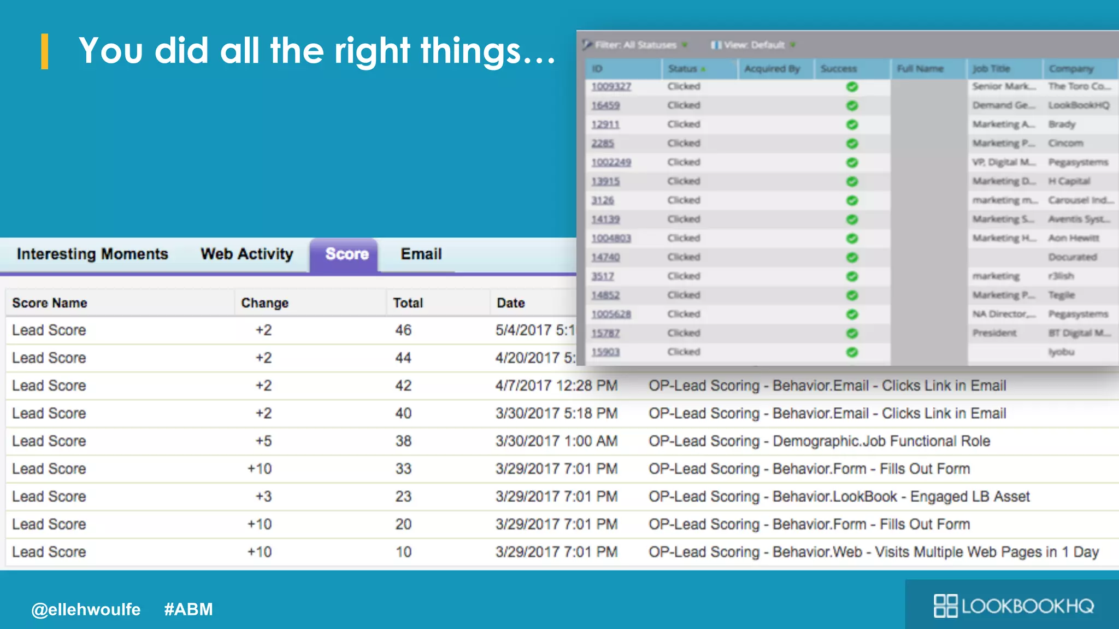1119x629 pixels.
Task: Click Demographic.Job Functional Role entry
Action: (819, 441)
